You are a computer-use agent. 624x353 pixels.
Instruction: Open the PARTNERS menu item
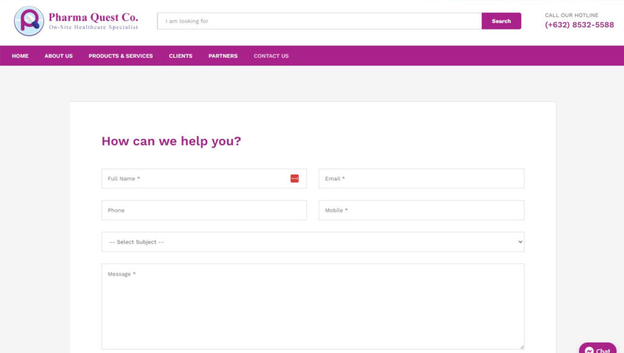coord(223,56)
